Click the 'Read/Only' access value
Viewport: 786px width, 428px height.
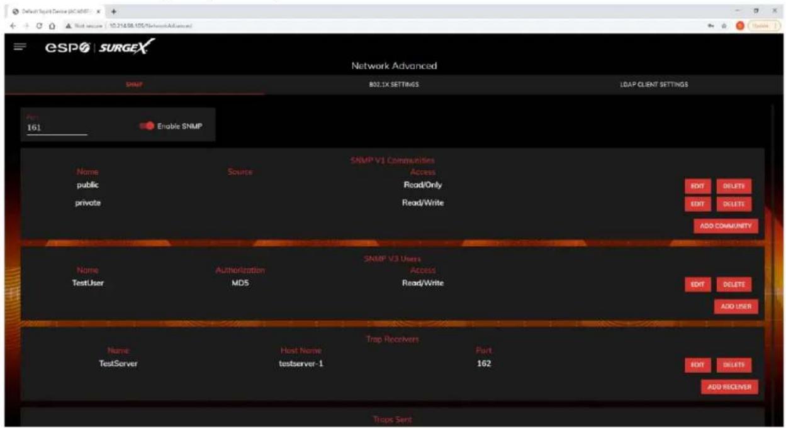(423, 185)
